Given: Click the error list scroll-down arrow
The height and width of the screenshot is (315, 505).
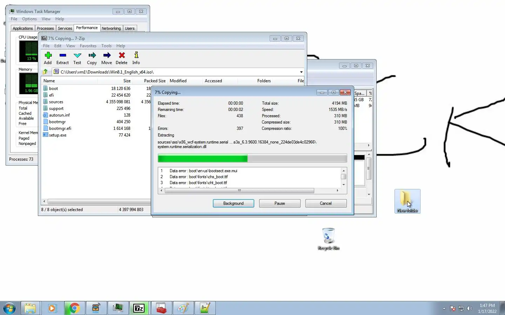Looking at the screenshot, I should click(x=344, y=185).
